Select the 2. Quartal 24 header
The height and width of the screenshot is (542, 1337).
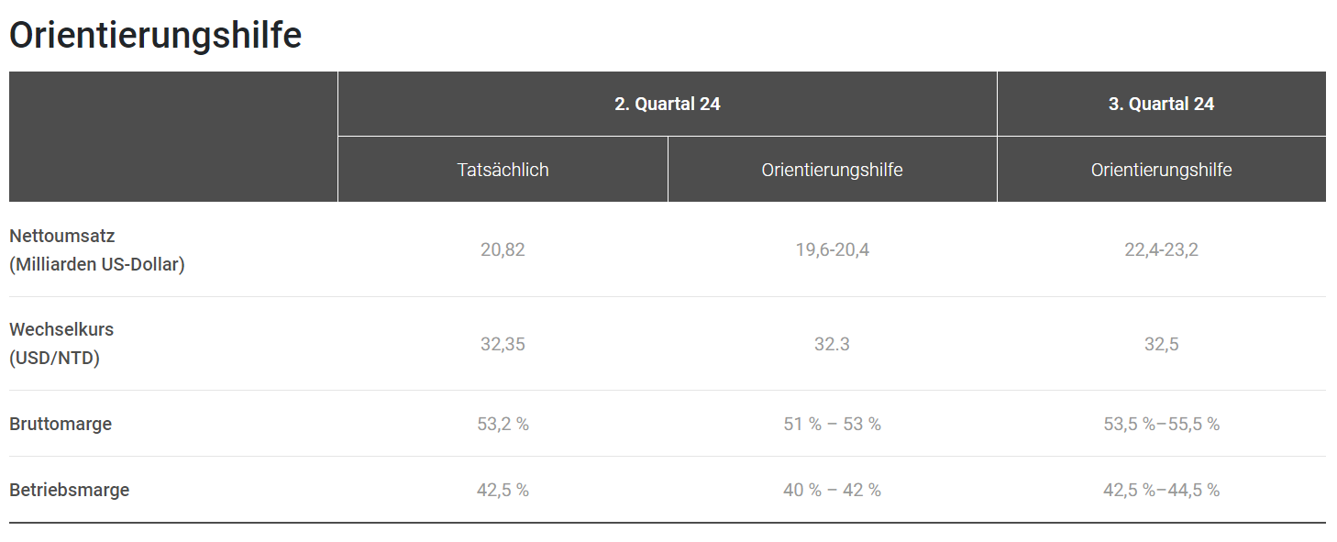(667, 104)
